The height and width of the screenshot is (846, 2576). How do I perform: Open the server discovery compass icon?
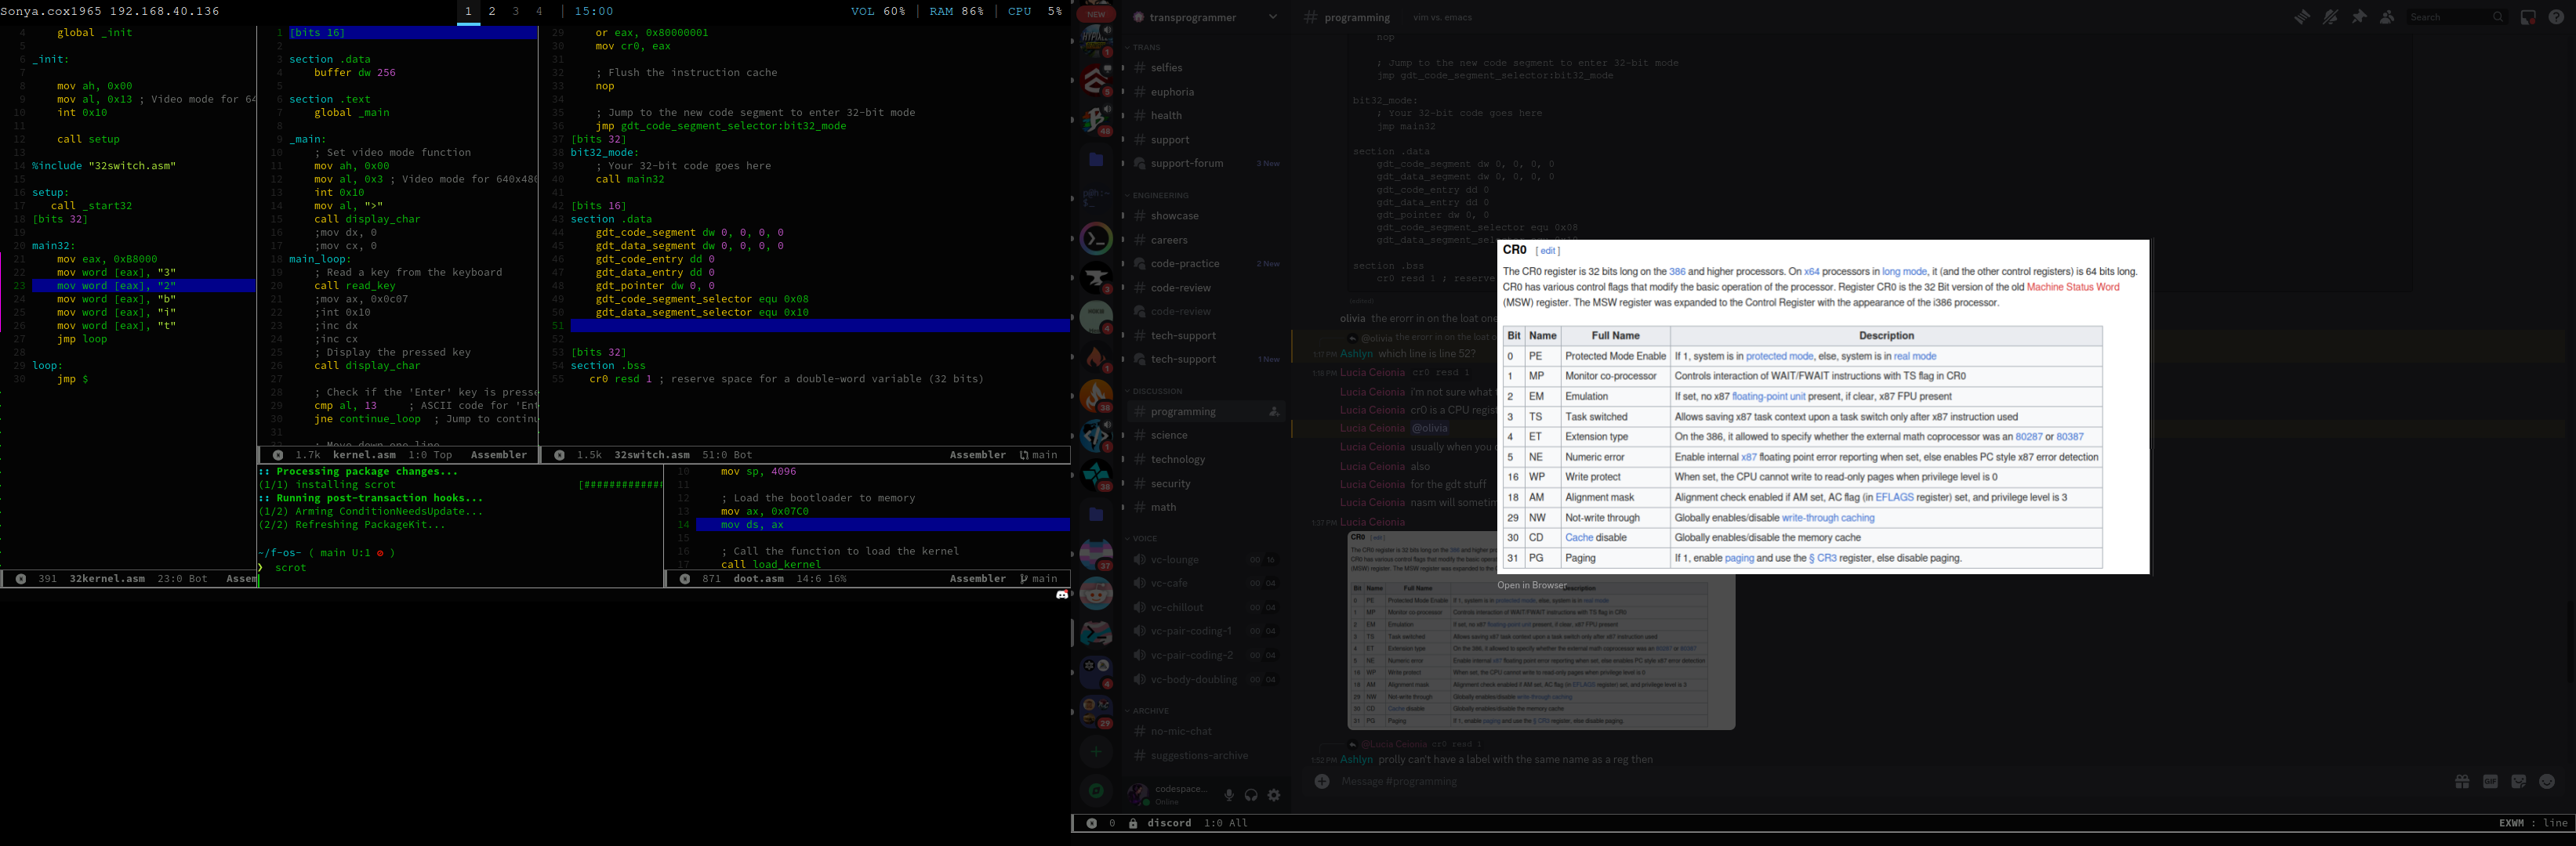(1097, 790)
